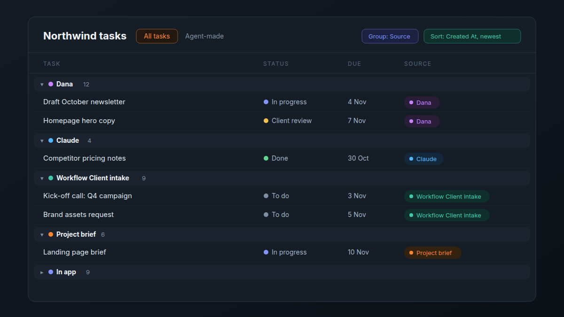The width and height of the screenshot is (564, 317).
Task: Click Workflow Client intake tag on Brand assets request
Action: (447, 215)
